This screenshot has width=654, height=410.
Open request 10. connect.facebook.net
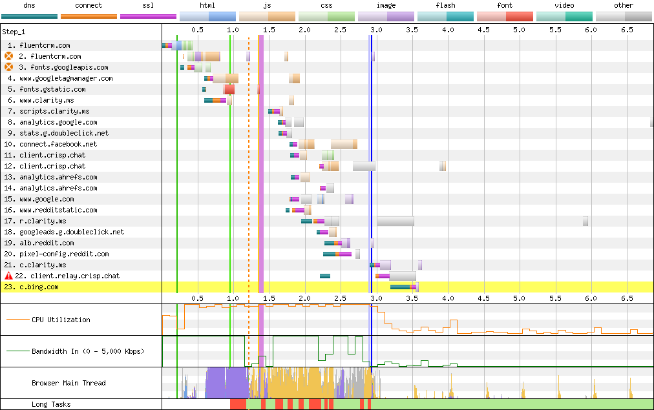click(50, 144)
